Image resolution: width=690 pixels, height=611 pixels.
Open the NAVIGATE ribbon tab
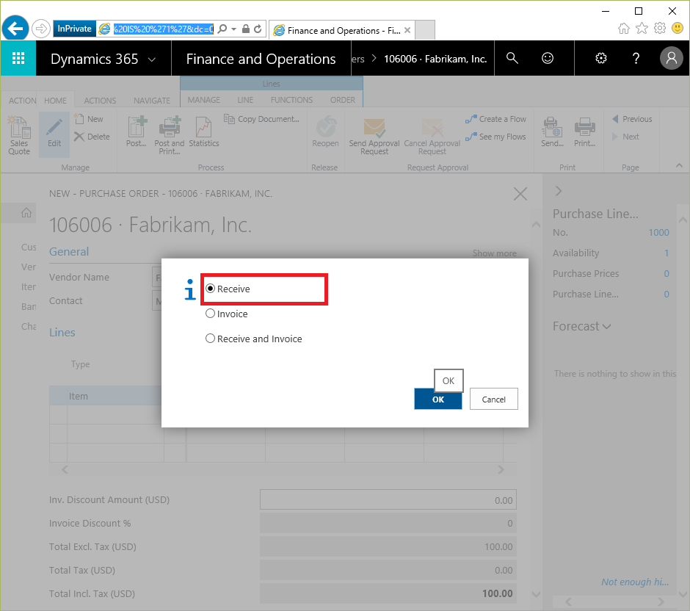(152, 101)
